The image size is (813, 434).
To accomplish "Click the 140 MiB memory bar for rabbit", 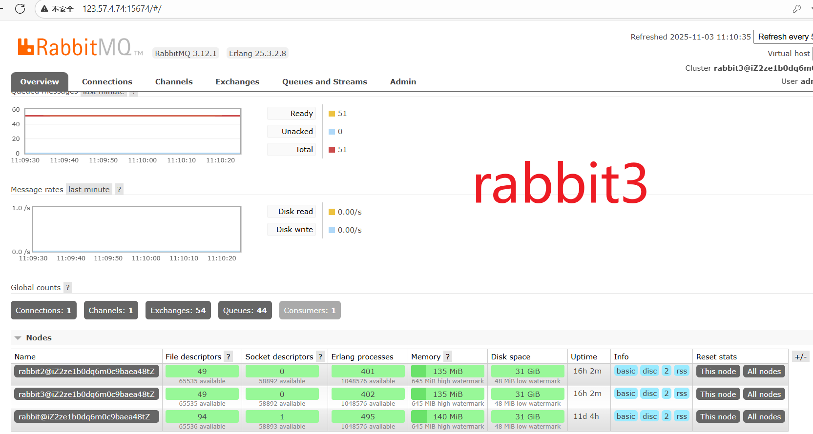I will (x=448, y=416).
